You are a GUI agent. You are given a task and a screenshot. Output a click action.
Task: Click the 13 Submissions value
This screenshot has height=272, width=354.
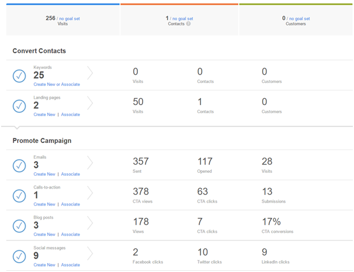click(x=268, y=191)
